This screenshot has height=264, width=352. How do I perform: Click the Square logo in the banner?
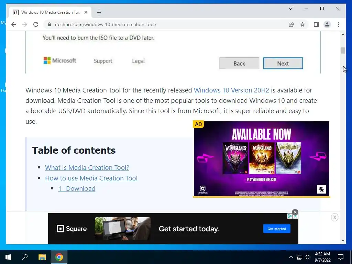pyautogui.click(x=71, y=229)
